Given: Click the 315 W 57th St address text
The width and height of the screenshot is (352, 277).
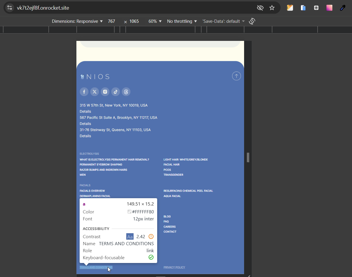Looking at the screenshot, I should pos(114,105).
